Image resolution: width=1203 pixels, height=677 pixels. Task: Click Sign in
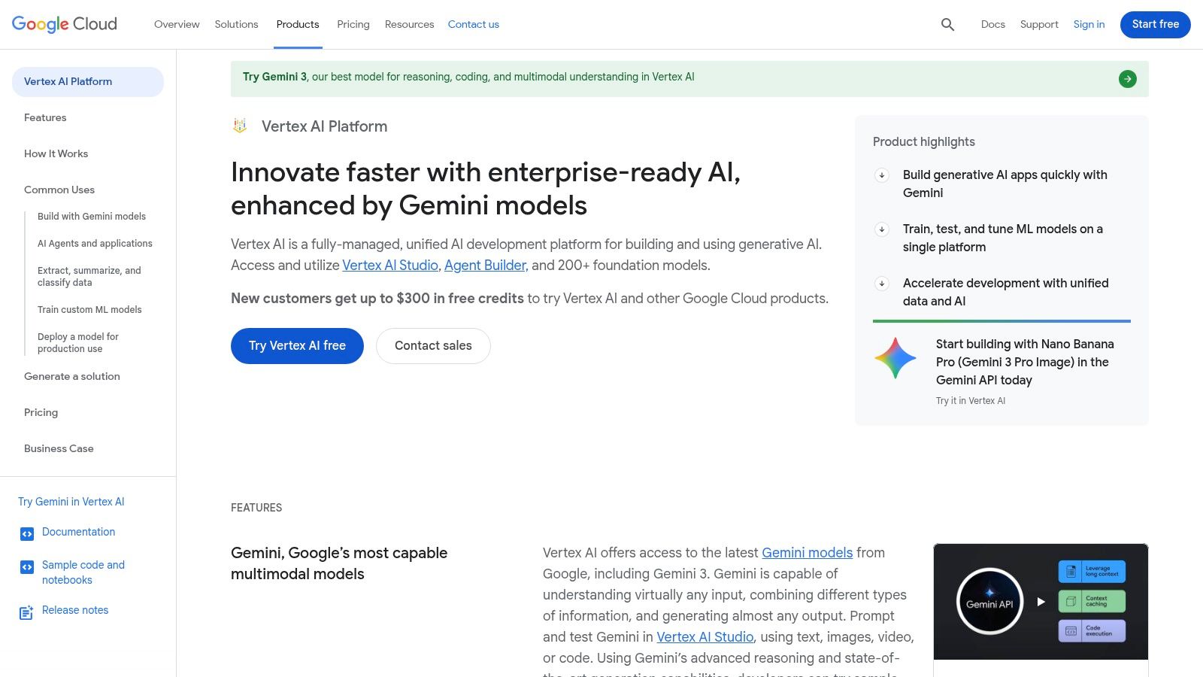(1089, 25)
